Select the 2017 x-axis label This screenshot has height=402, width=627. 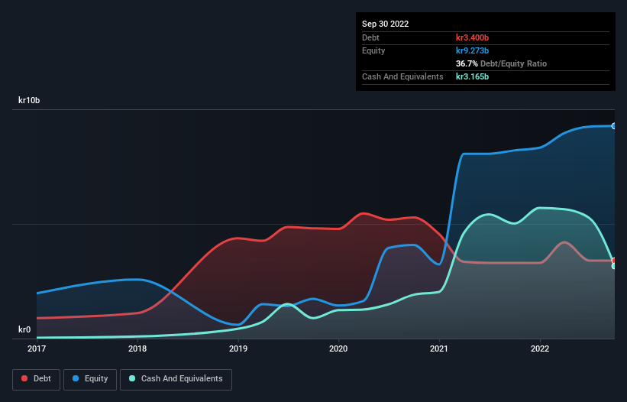click(37, 349)
